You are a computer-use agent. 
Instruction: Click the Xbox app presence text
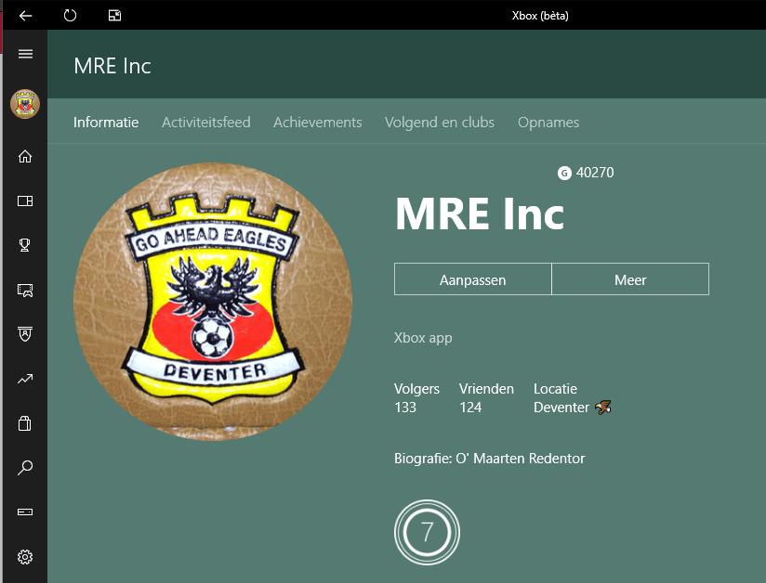[423, 338]
